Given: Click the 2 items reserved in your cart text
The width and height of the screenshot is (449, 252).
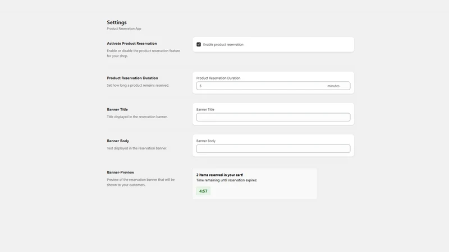Looking at the screenshot, I should pyautogui.click(x=219, y=175).
